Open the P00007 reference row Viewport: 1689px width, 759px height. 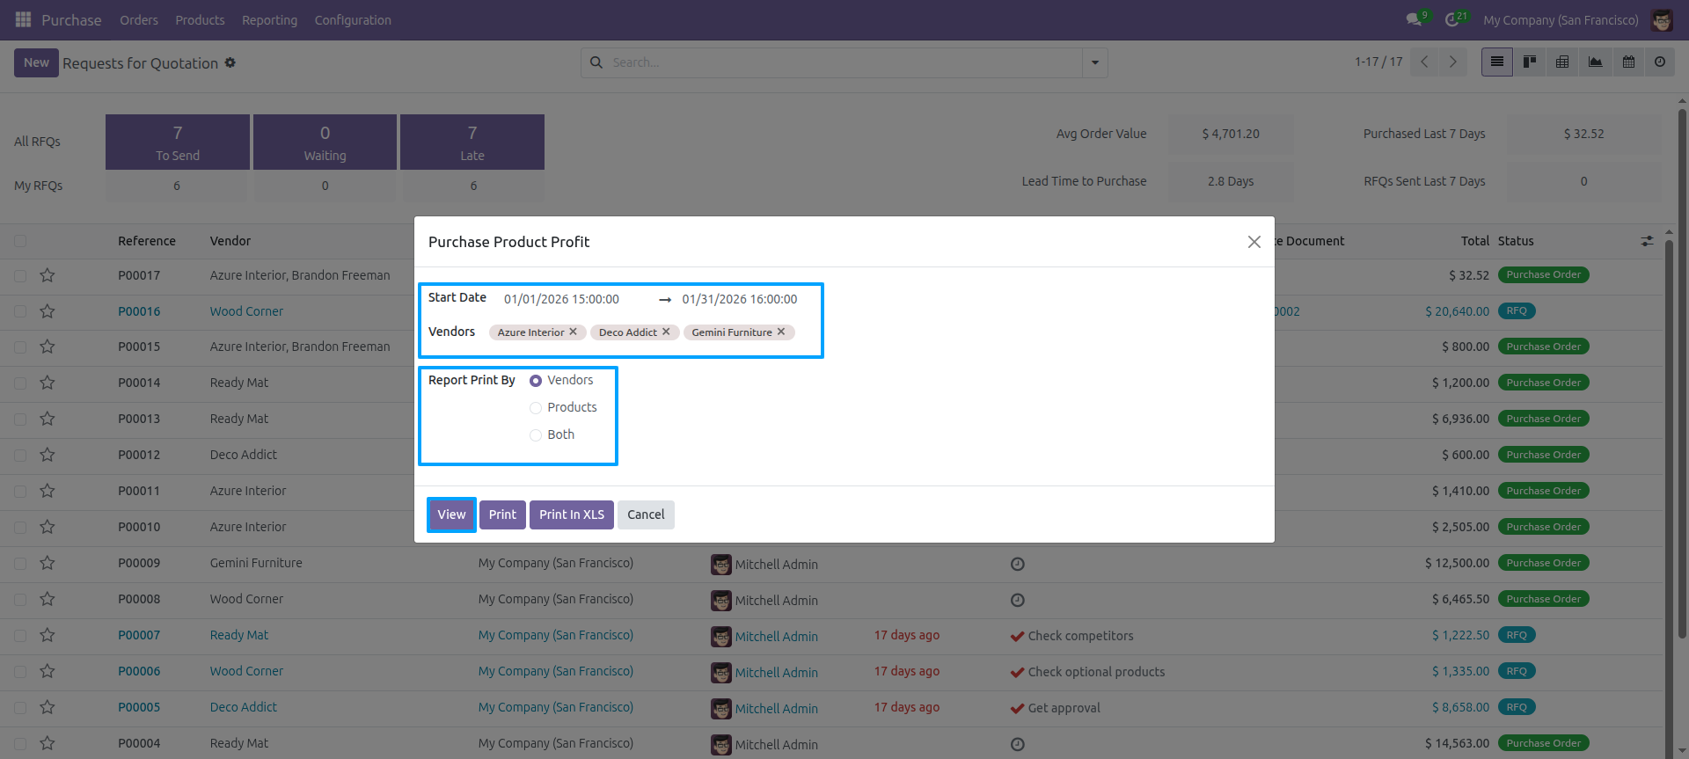[139, 635]
